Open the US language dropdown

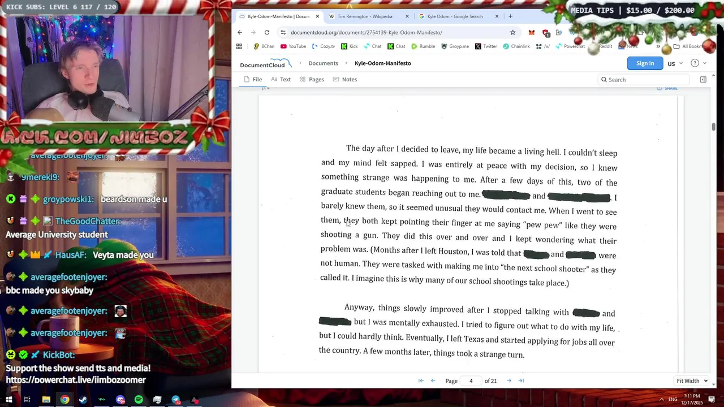[x=675, y=63]
